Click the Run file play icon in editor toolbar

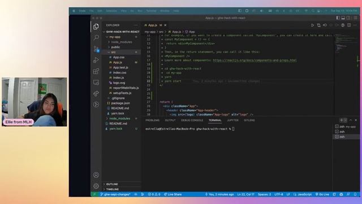pos(312,25)
